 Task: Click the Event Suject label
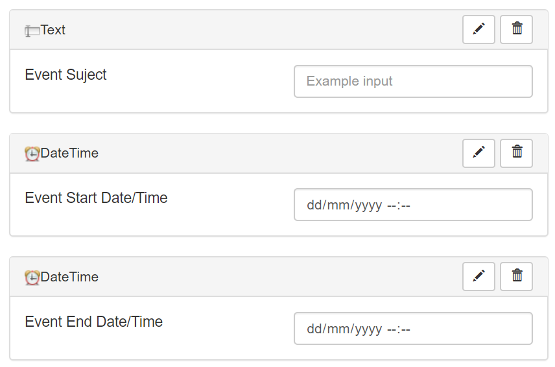[65, 75]
